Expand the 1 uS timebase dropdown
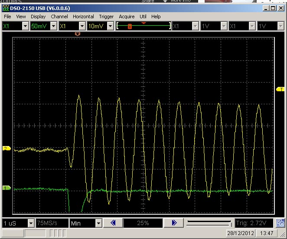This screenshot has height=239, width=287. pyautogui.click(x=31, y=223)
